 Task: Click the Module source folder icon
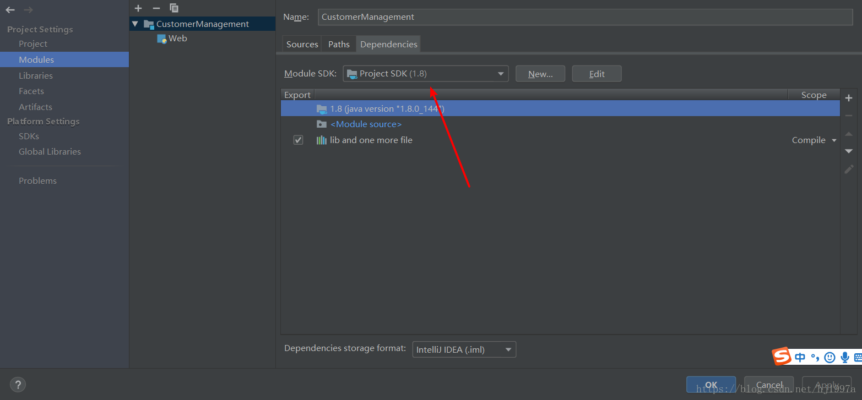[x=322, y=124]
